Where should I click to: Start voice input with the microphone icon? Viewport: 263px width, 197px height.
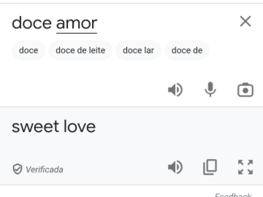[x=210, y=89]
